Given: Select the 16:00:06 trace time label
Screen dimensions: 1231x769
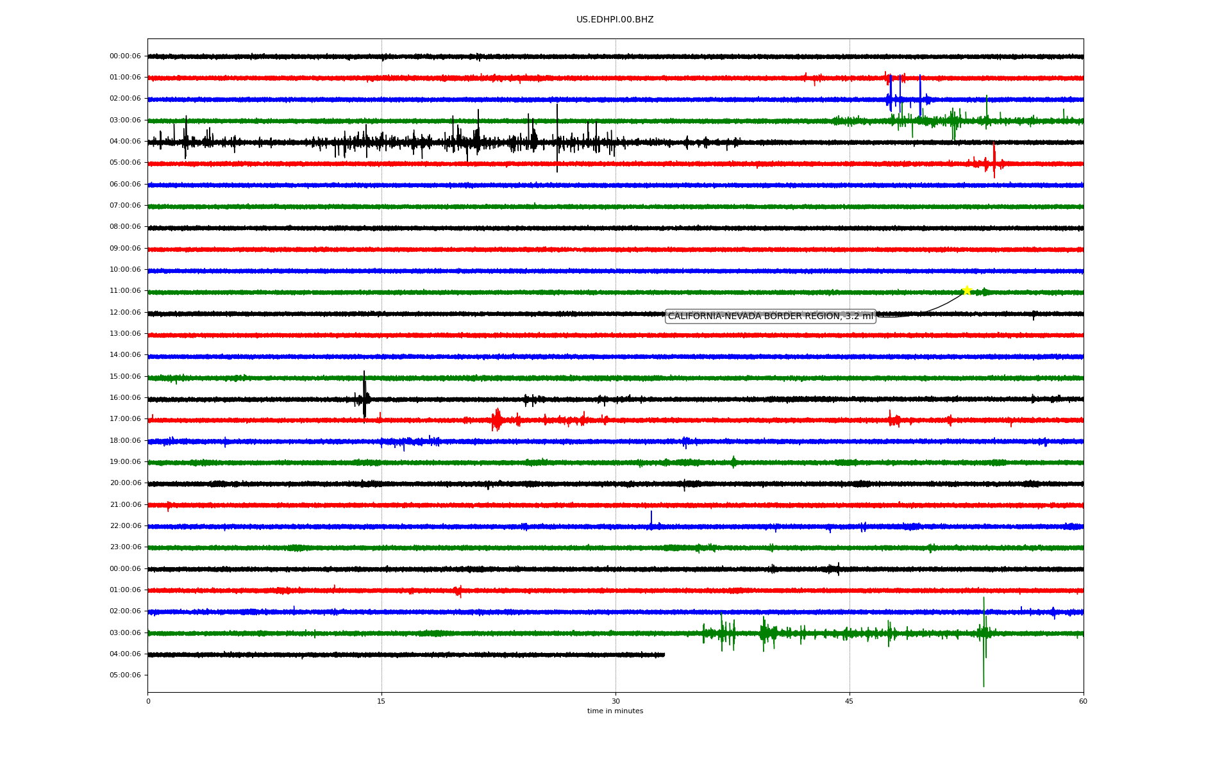Looking at the screenshot, I should 125,398.
